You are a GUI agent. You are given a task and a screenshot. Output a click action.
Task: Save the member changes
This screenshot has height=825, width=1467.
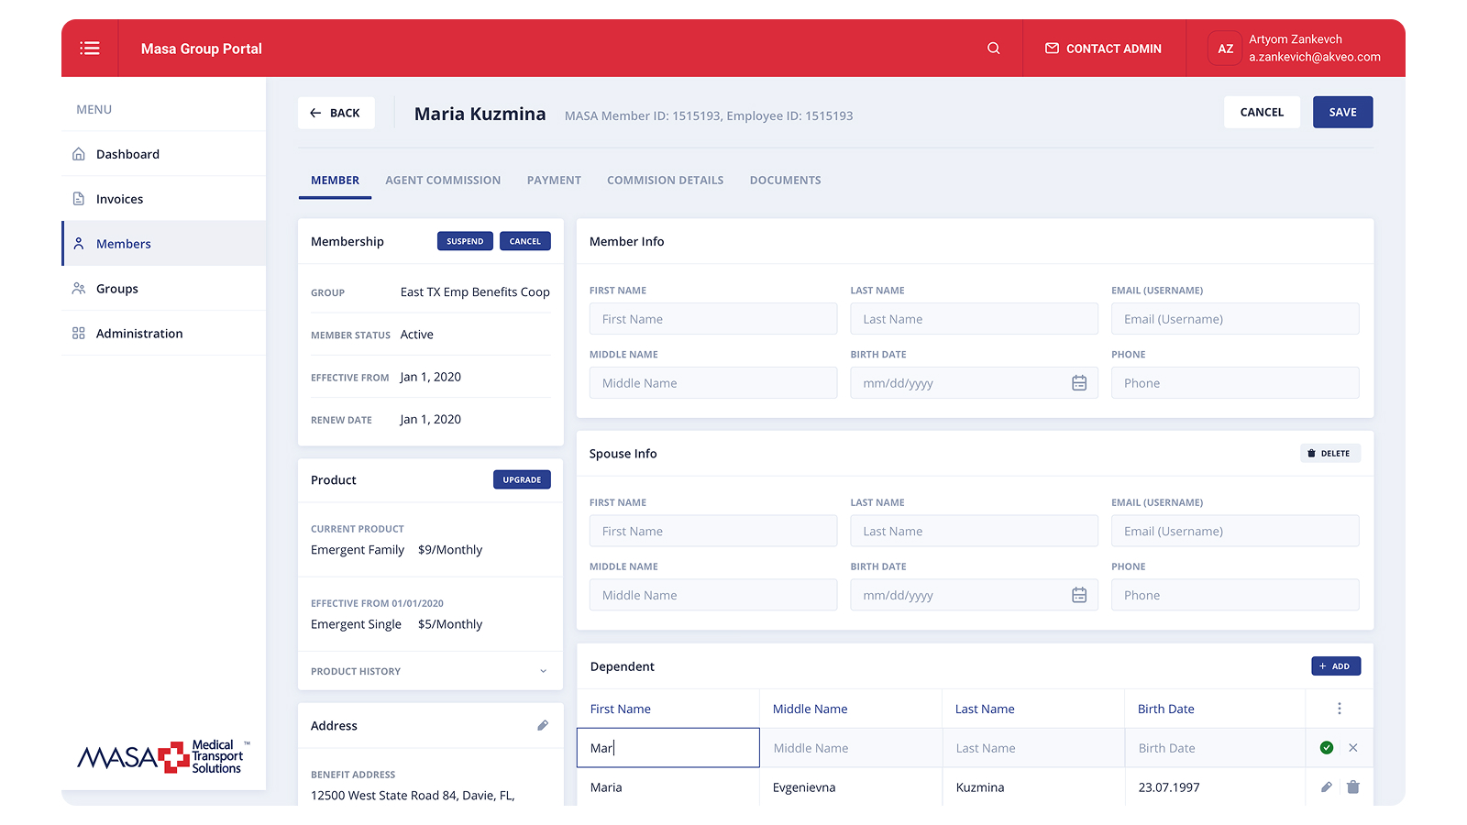click(x=1342, y=112)
